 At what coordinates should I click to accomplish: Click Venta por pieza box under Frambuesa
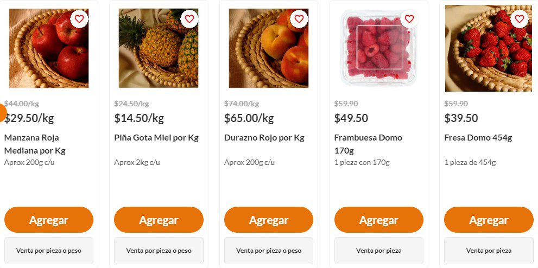click(x=379, y=251)
